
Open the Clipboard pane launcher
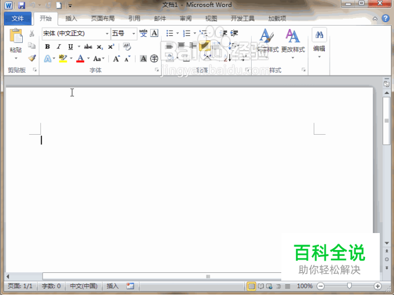[x=35, y=70]
